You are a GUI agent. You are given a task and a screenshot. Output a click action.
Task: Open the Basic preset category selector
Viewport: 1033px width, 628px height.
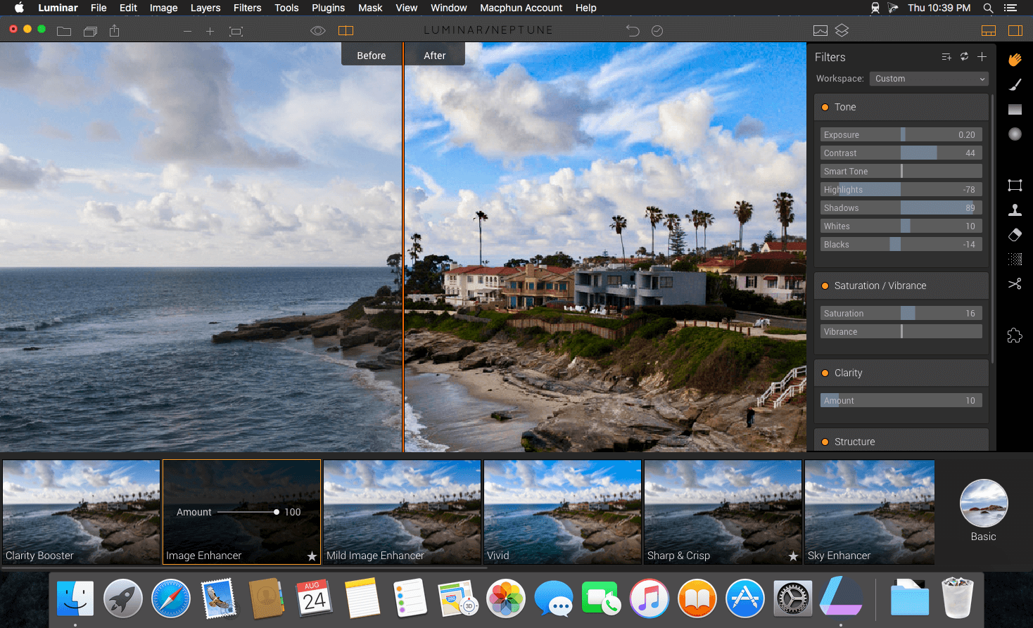[x=984, y=511]
